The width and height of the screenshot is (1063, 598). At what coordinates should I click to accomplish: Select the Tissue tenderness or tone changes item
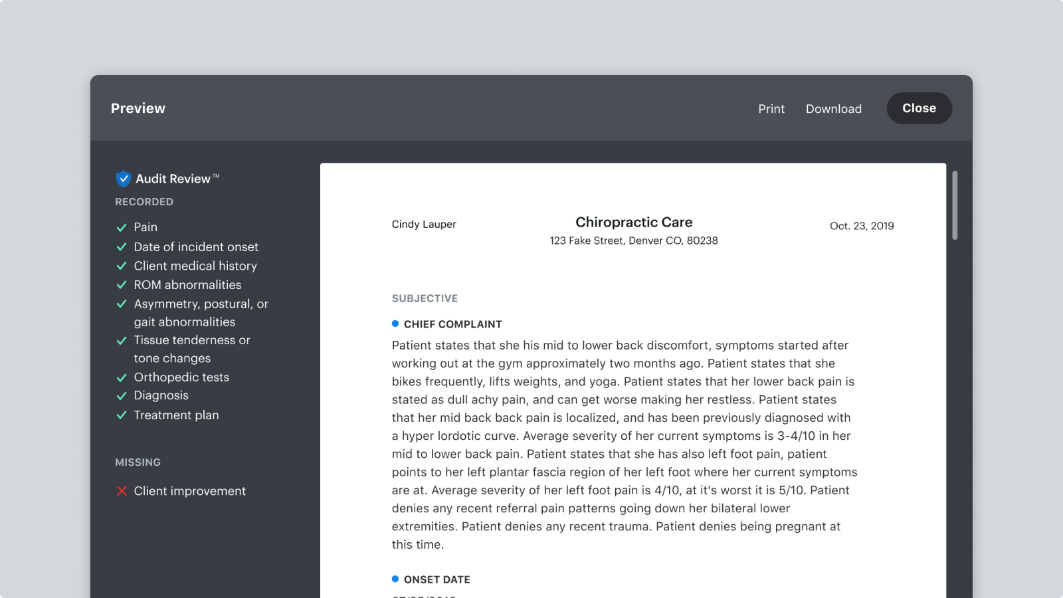[x=183, y=349]
